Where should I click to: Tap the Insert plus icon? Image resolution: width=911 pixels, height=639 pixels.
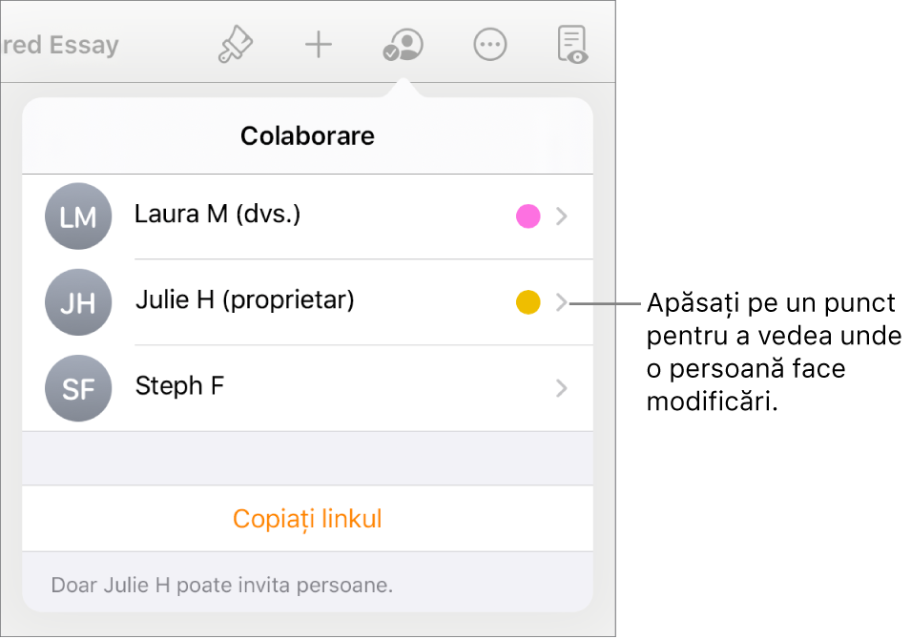click(319, 44)
